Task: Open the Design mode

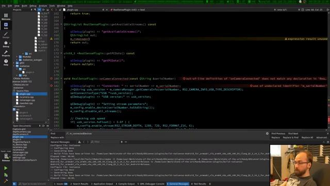Action: [6, 35]
